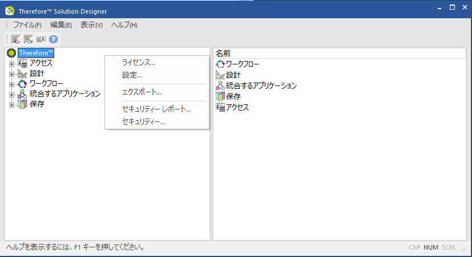Select 統合するアプリケーション label in the tree
This screenshot has width=472, height=257.
pos(65,94)
